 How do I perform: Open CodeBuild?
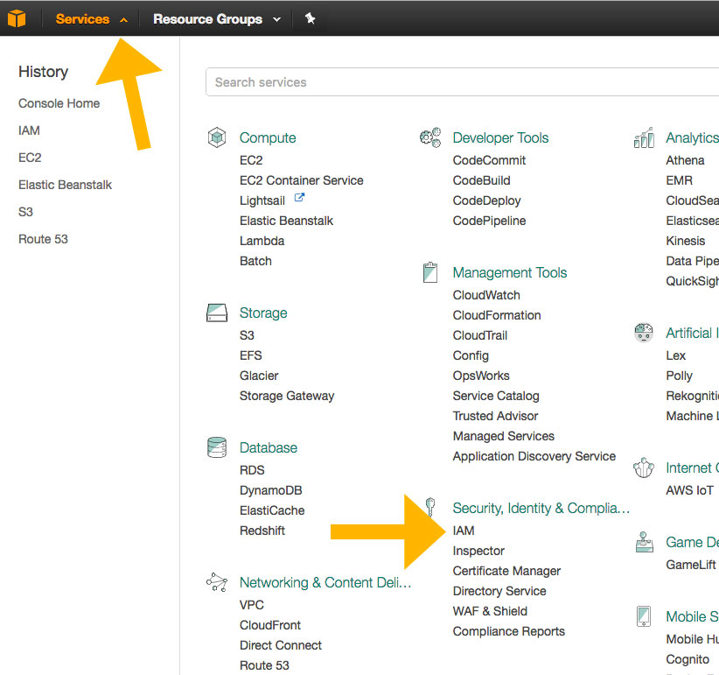pos(481,180)
